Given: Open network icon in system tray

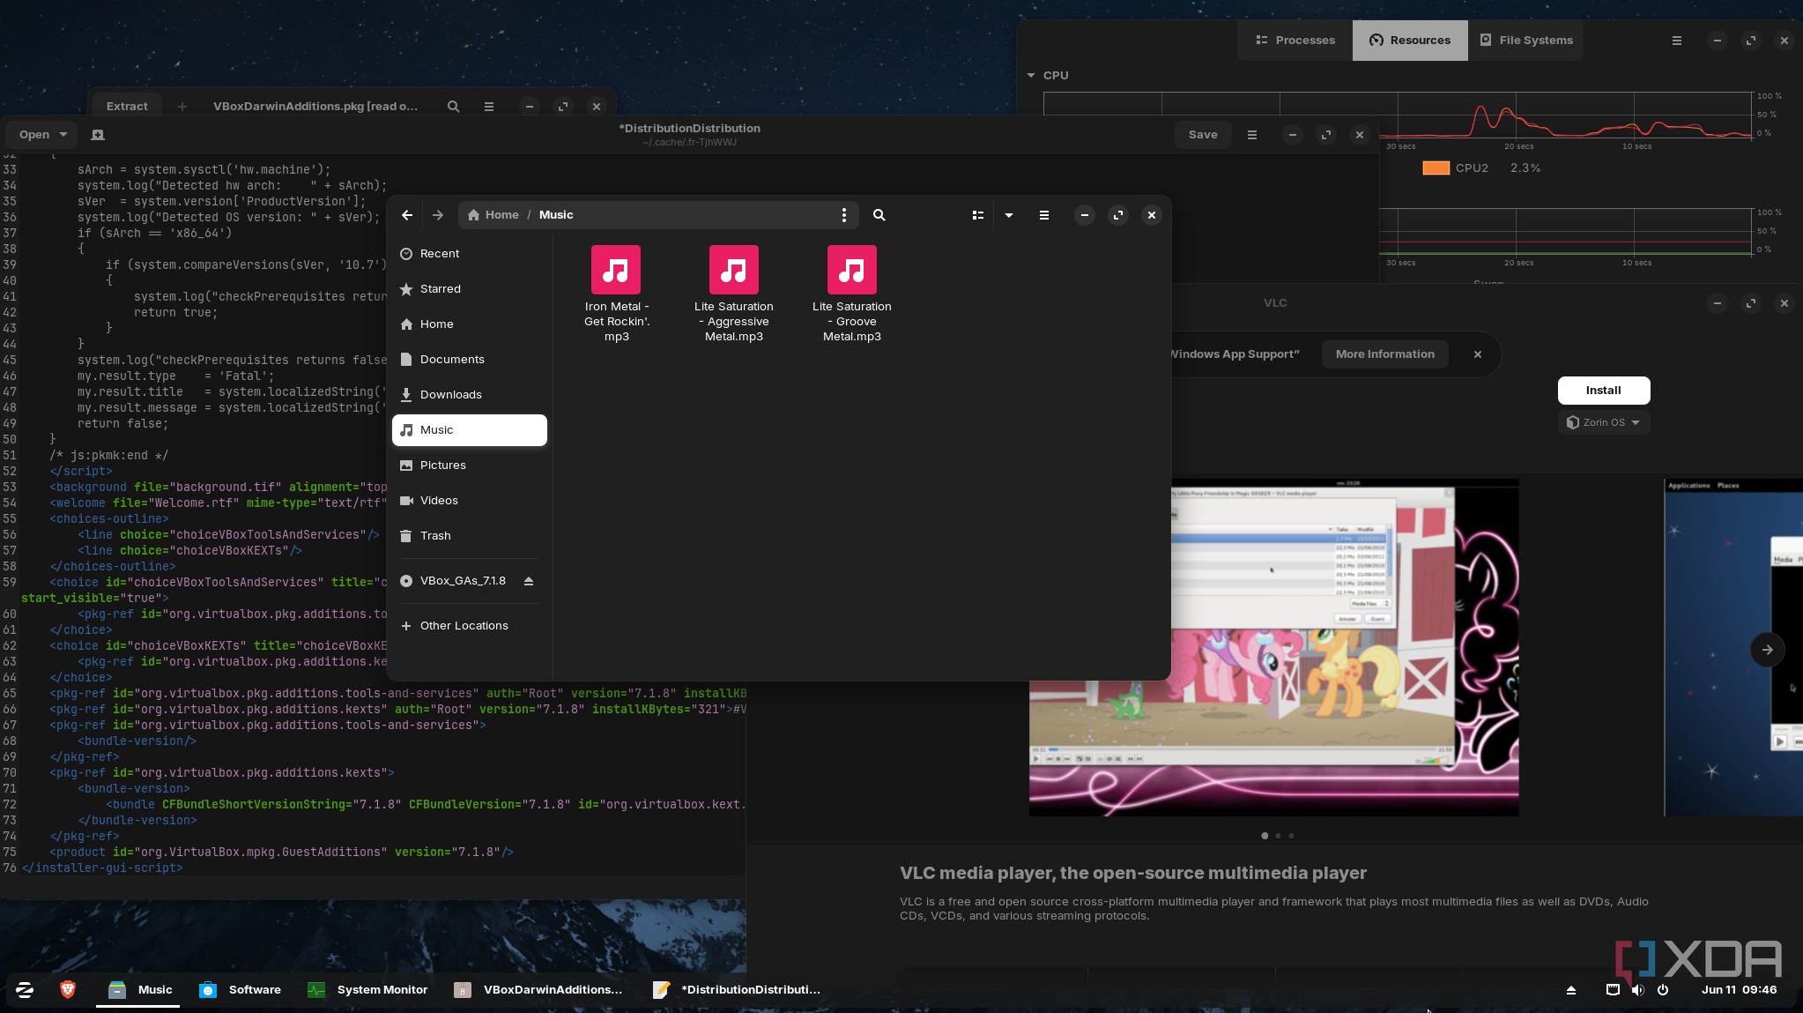Looking at the screenshot, I should [x=1613, y=990].
